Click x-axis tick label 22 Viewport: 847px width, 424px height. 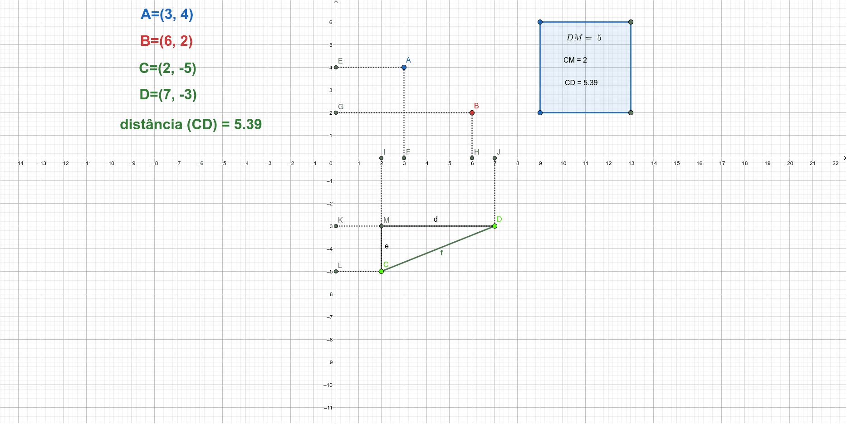[x=835, y=163]
